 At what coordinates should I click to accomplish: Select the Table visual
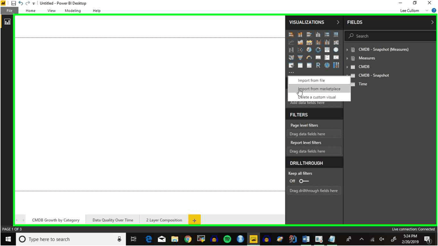click(x=300, y=65)
